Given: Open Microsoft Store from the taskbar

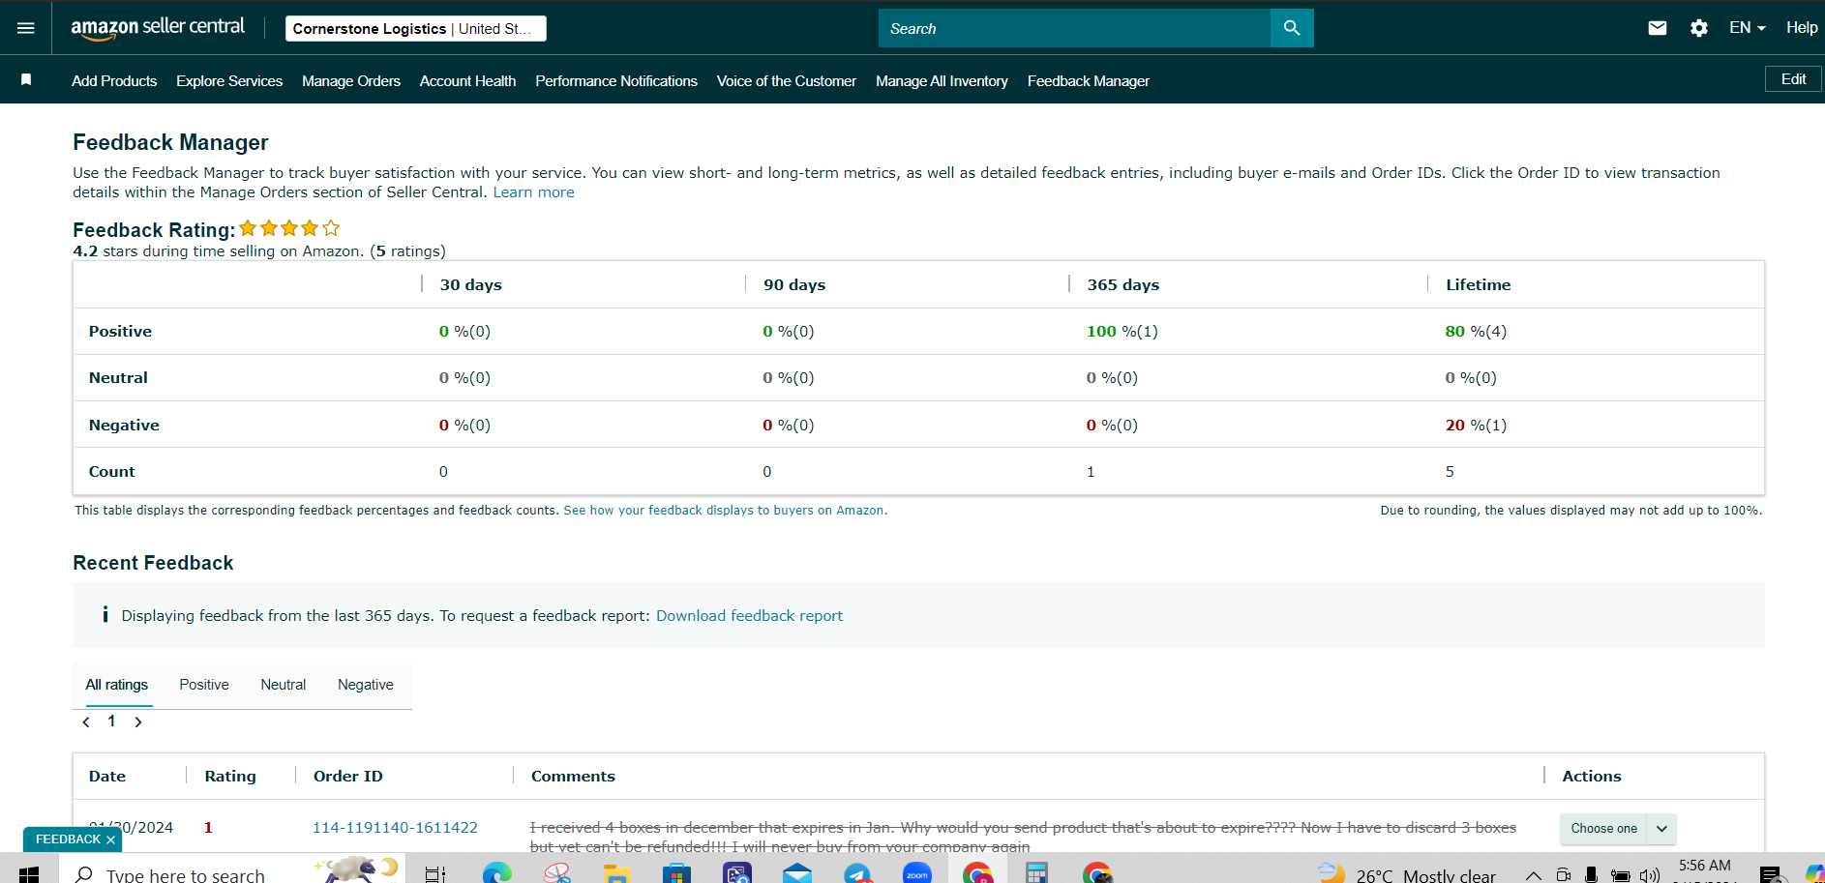Looking at the screenshot, I should (677, 874).
